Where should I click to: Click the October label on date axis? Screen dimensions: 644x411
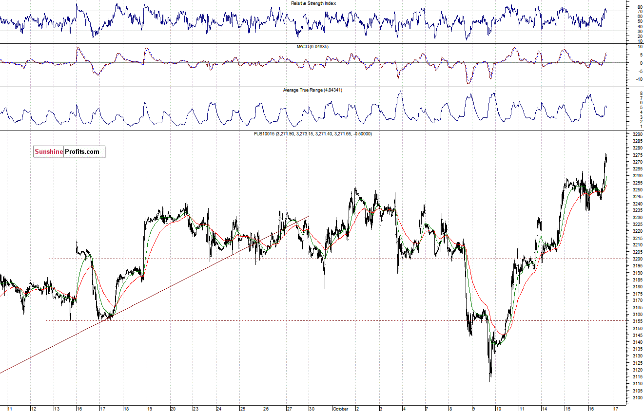click(340, 408)
